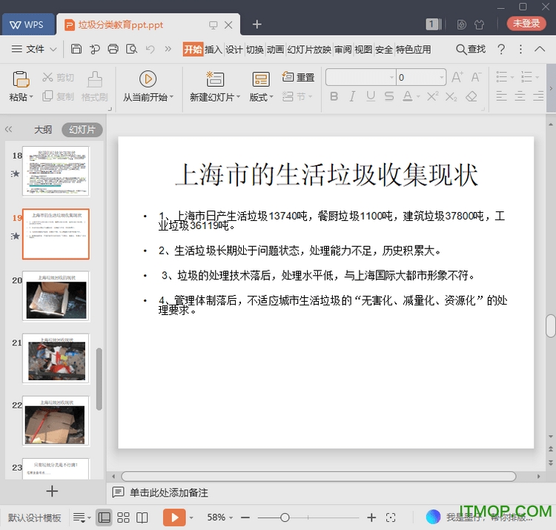Toggle underline formatting
Screen dimensions: 556x530
tap(371, 96)
